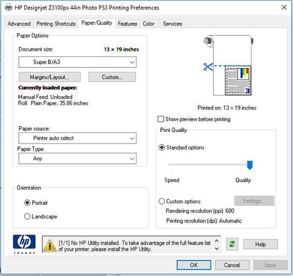The width and height of the screenshot is (293, 276).
Task: Click the printer icon in title bar
Action: click(9, 8)
